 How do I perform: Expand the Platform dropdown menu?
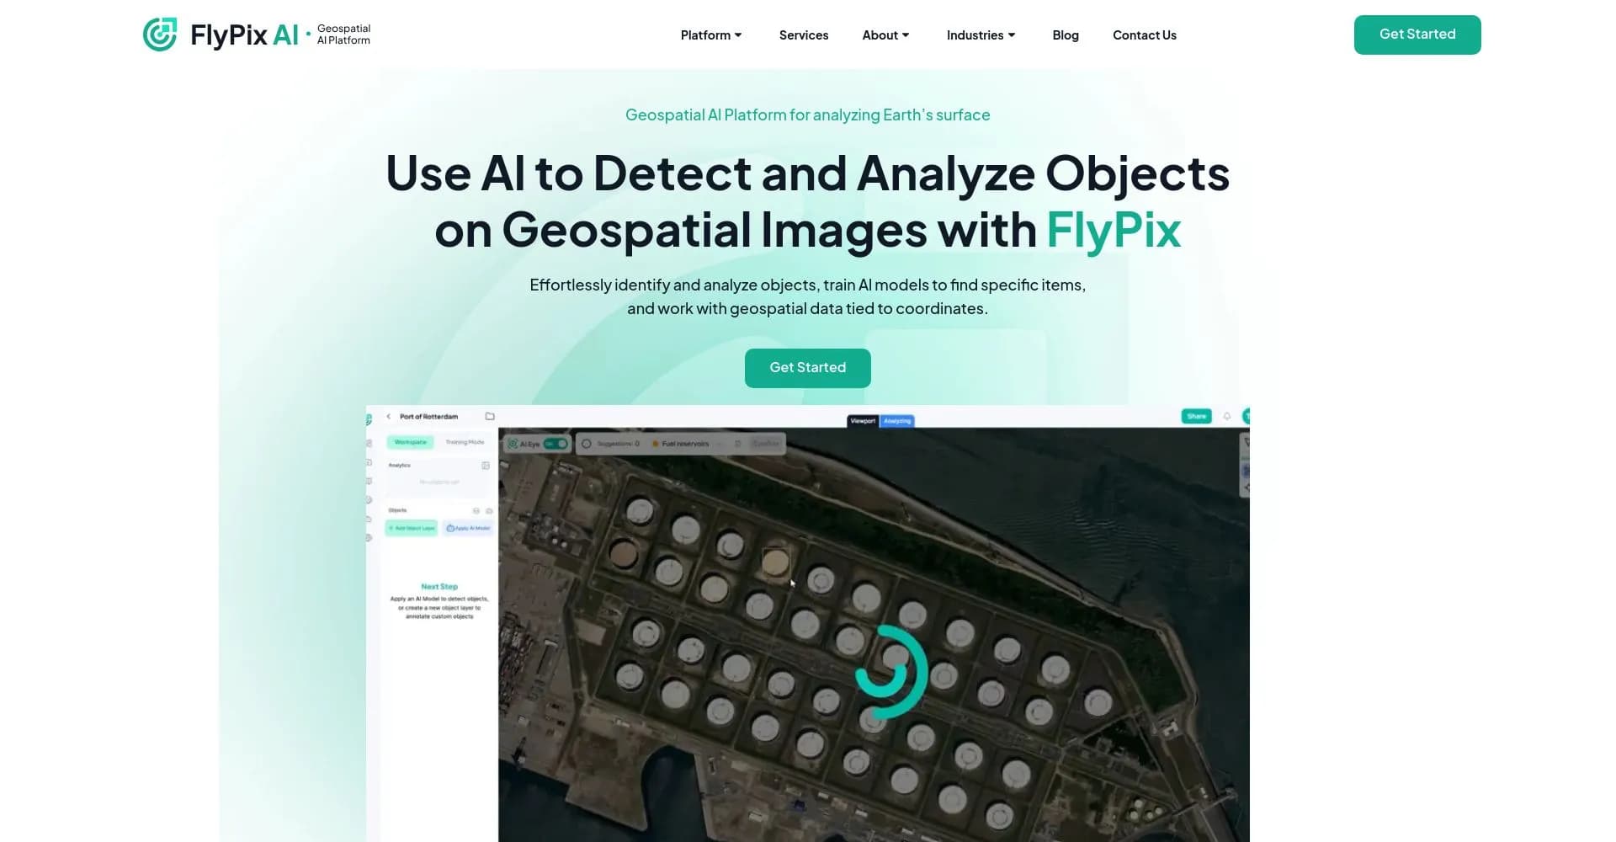tap(711, 35)
